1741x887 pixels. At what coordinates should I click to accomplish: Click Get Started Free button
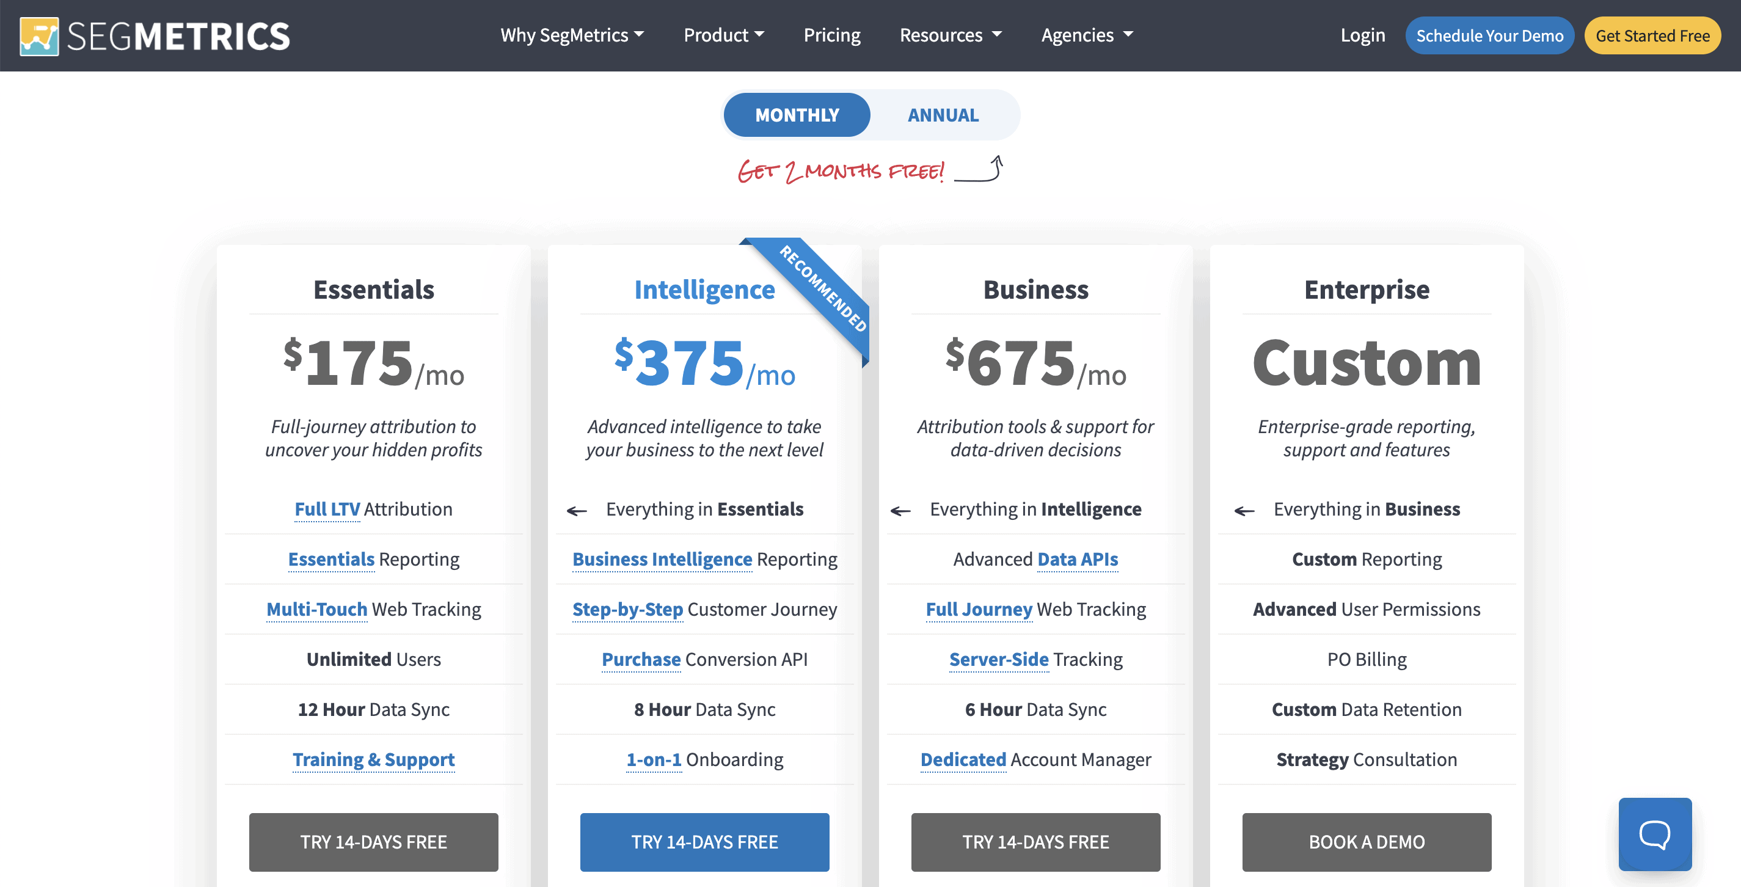point(1654,35)
